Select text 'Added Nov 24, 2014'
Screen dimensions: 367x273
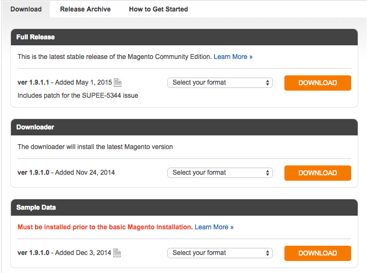click(x=85, y=173)
